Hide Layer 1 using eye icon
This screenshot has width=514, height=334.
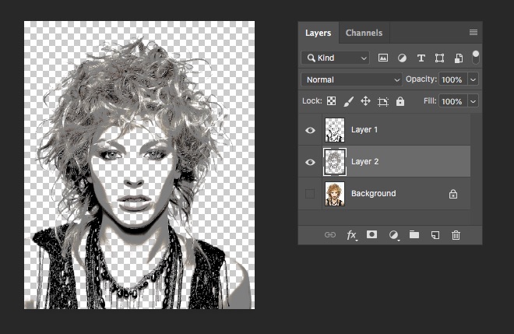[x=310, y=130]
